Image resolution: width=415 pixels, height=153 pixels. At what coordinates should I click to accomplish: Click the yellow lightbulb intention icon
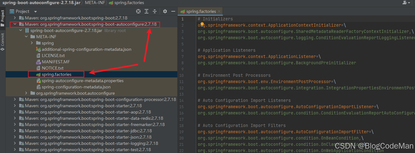[x=202, y=24]
